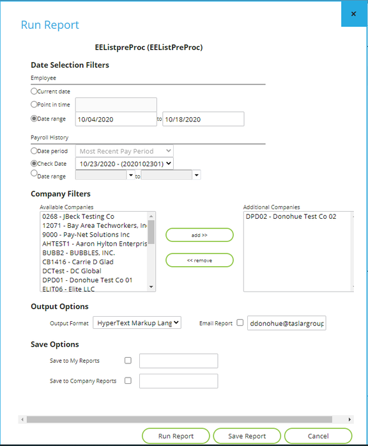Click Available Companies scroll down arrow

coord(151,287)
